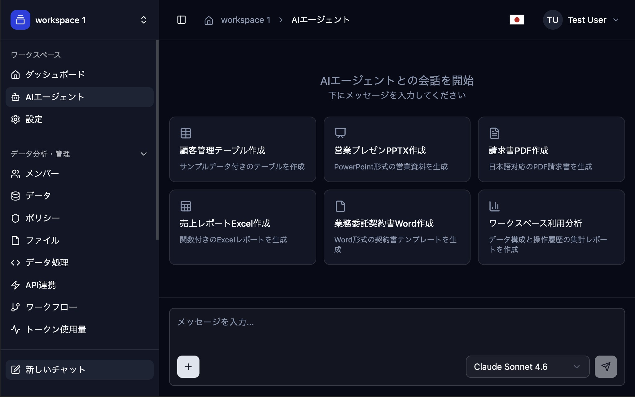Toggle the sidebar panel icon
Image resolution: width=635 pixels, height=397 pixels.
pyautogui.click(x=181, y=20)
